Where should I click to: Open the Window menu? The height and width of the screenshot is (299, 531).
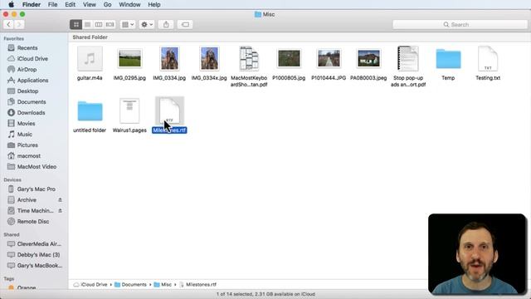[129, 4]
